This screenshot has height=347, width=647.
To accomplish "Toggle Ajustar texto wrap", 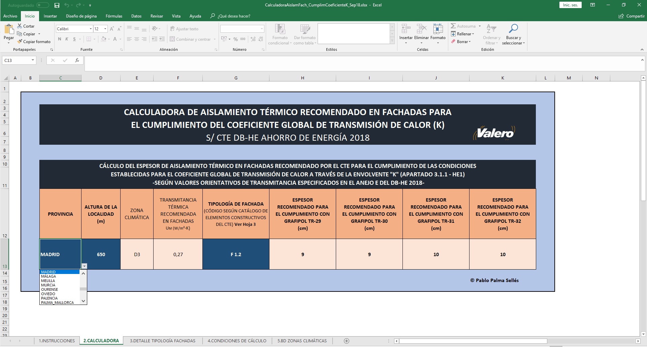I will [x=184, y=29].
